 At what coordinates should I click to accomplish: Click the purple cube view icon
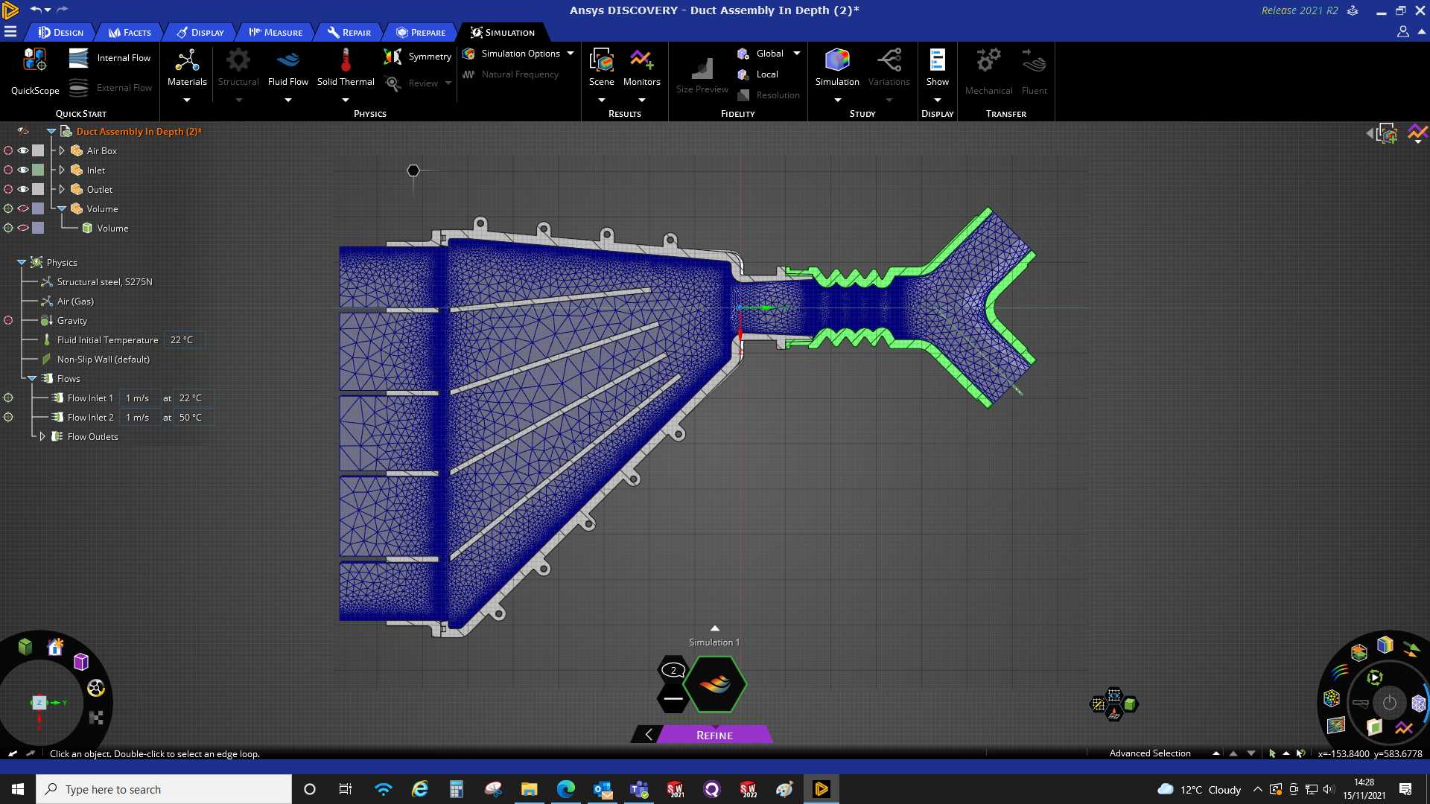(x=81, y=661)
